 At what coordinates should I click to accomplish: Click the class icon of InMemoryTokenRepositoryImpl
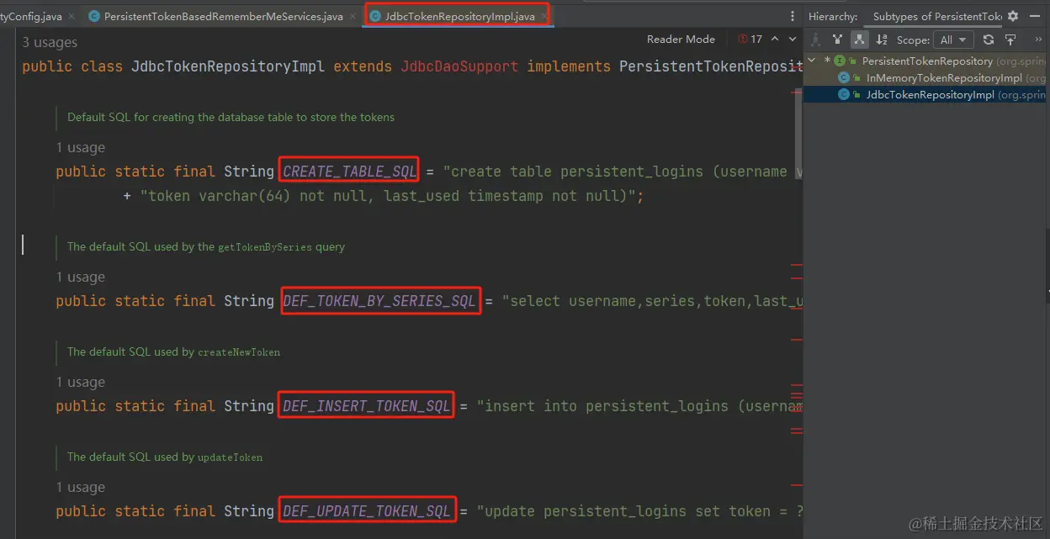point(844,77)
